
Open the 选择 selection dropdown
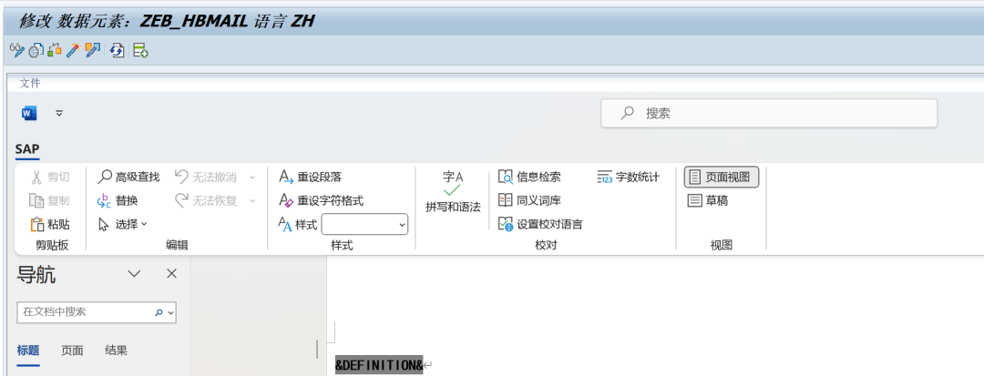click(123, 224)
